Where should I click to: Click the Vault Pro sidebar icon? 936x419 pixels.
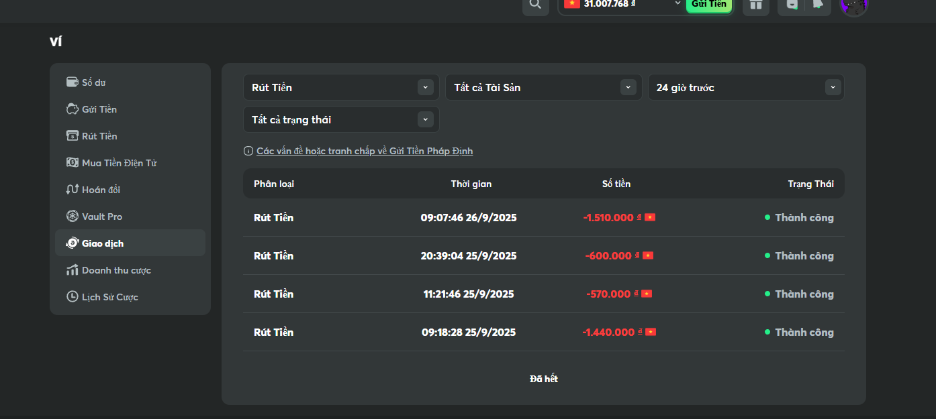(73, 217)
